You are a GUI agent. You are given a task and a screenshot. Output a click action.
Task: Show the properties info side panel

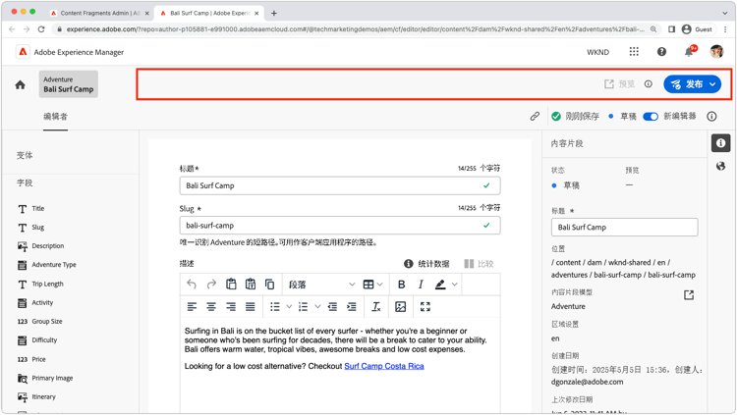coord(721,143)
